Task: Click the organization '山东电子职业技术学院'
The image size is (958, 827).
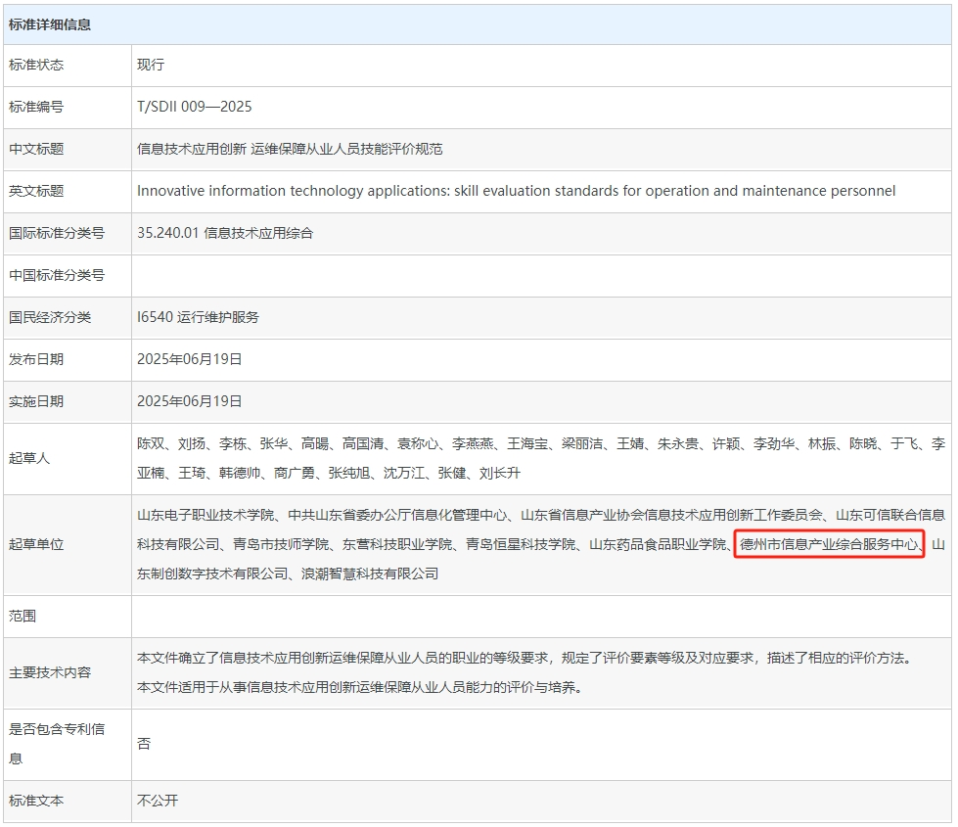Action: click(x=205, y=515)
